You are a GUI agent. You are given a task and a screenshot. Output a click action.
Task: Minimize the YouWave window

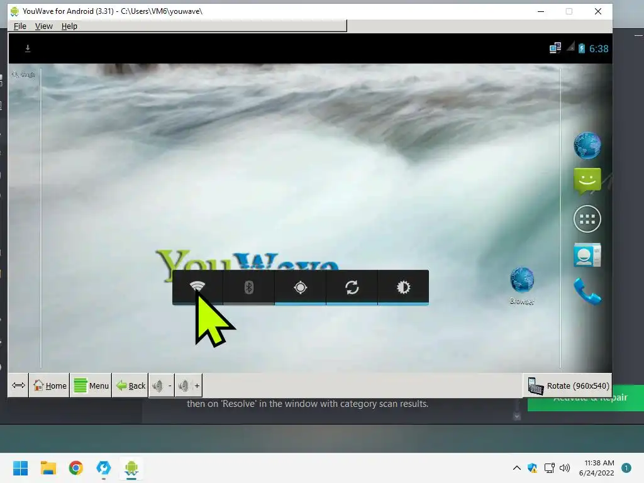click(541, 11)
